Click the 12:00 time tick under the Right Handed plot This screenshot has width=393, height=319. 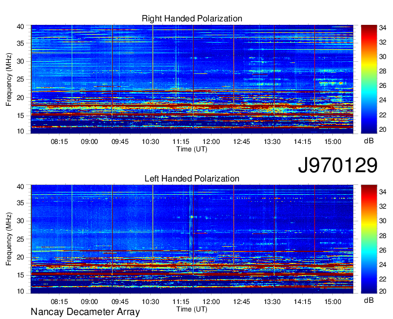[212, 142]
